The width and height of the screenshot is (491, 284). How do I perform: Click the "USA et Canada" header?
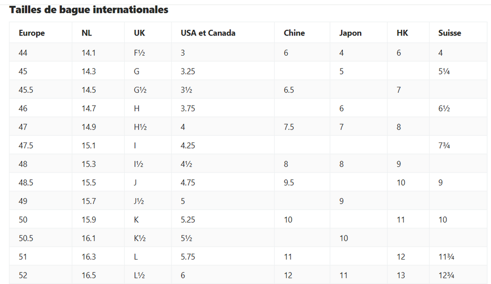pyautogui.click(x=208, y=33)
